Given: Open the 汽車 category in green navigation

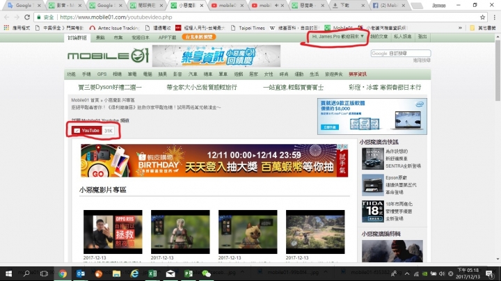Looking at the screenshot, I should 193,74.
